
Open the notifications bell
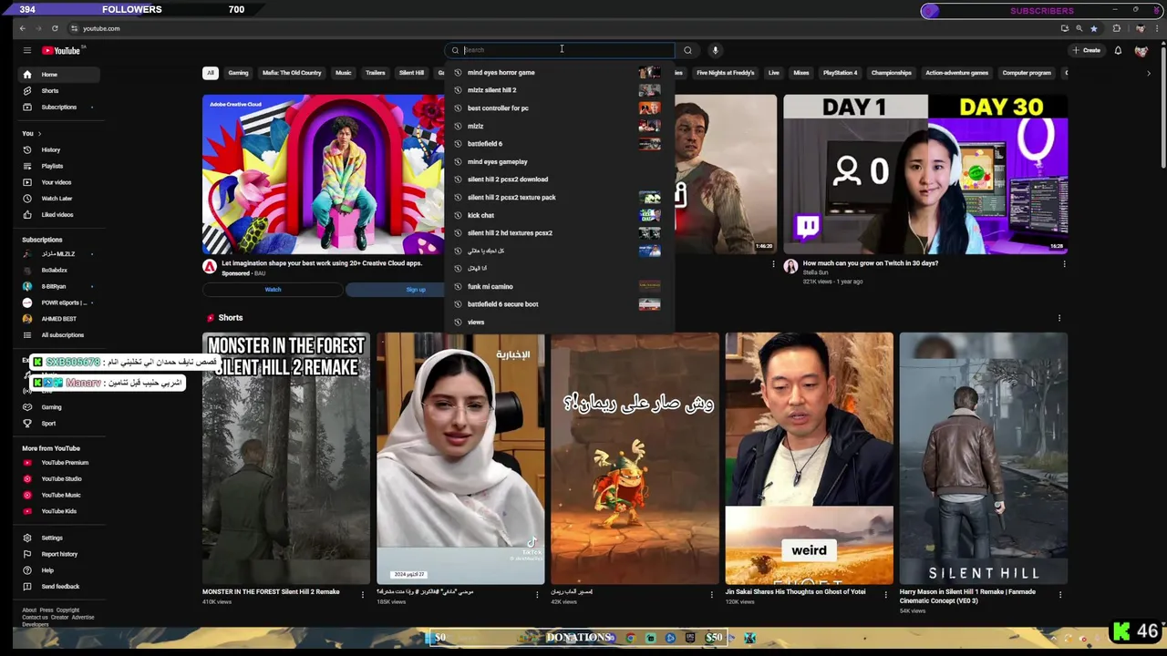click(x=1118, y=50)
